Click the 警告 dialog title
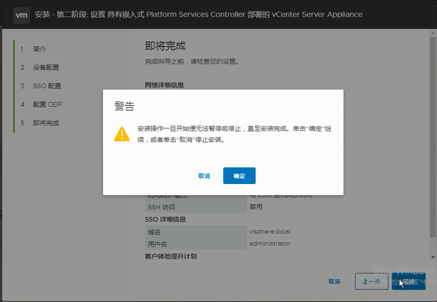This screenshot has height=302, width=437. [x=125, y=106]
